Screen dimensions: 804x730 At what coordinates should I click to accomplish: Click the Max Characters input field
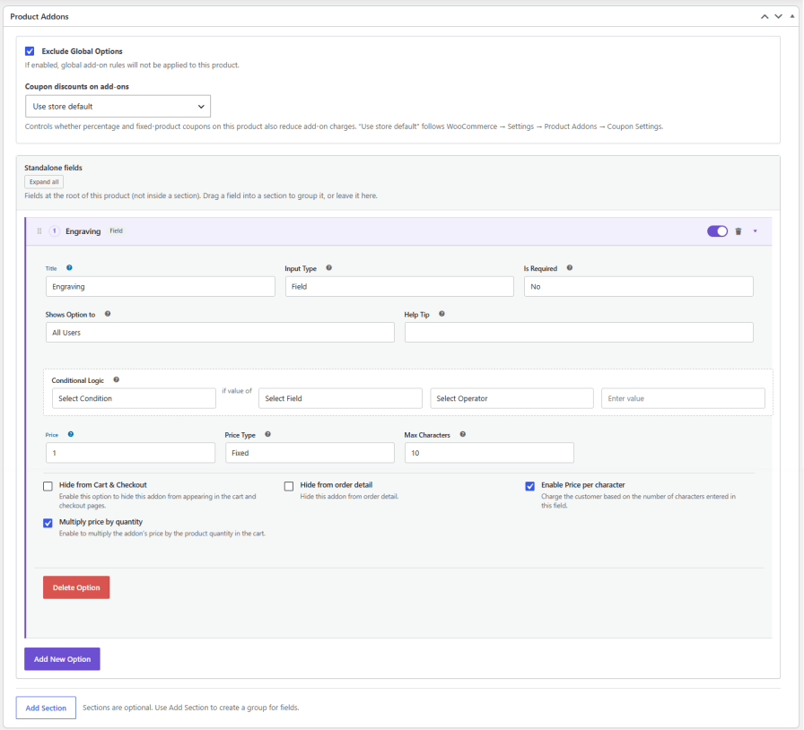(x=489, y=453)
